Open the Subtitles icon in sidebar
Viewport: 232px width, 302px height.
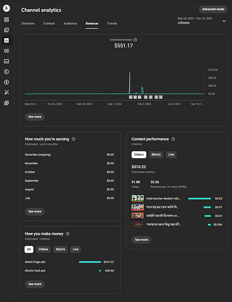click(x=7, y=62)
